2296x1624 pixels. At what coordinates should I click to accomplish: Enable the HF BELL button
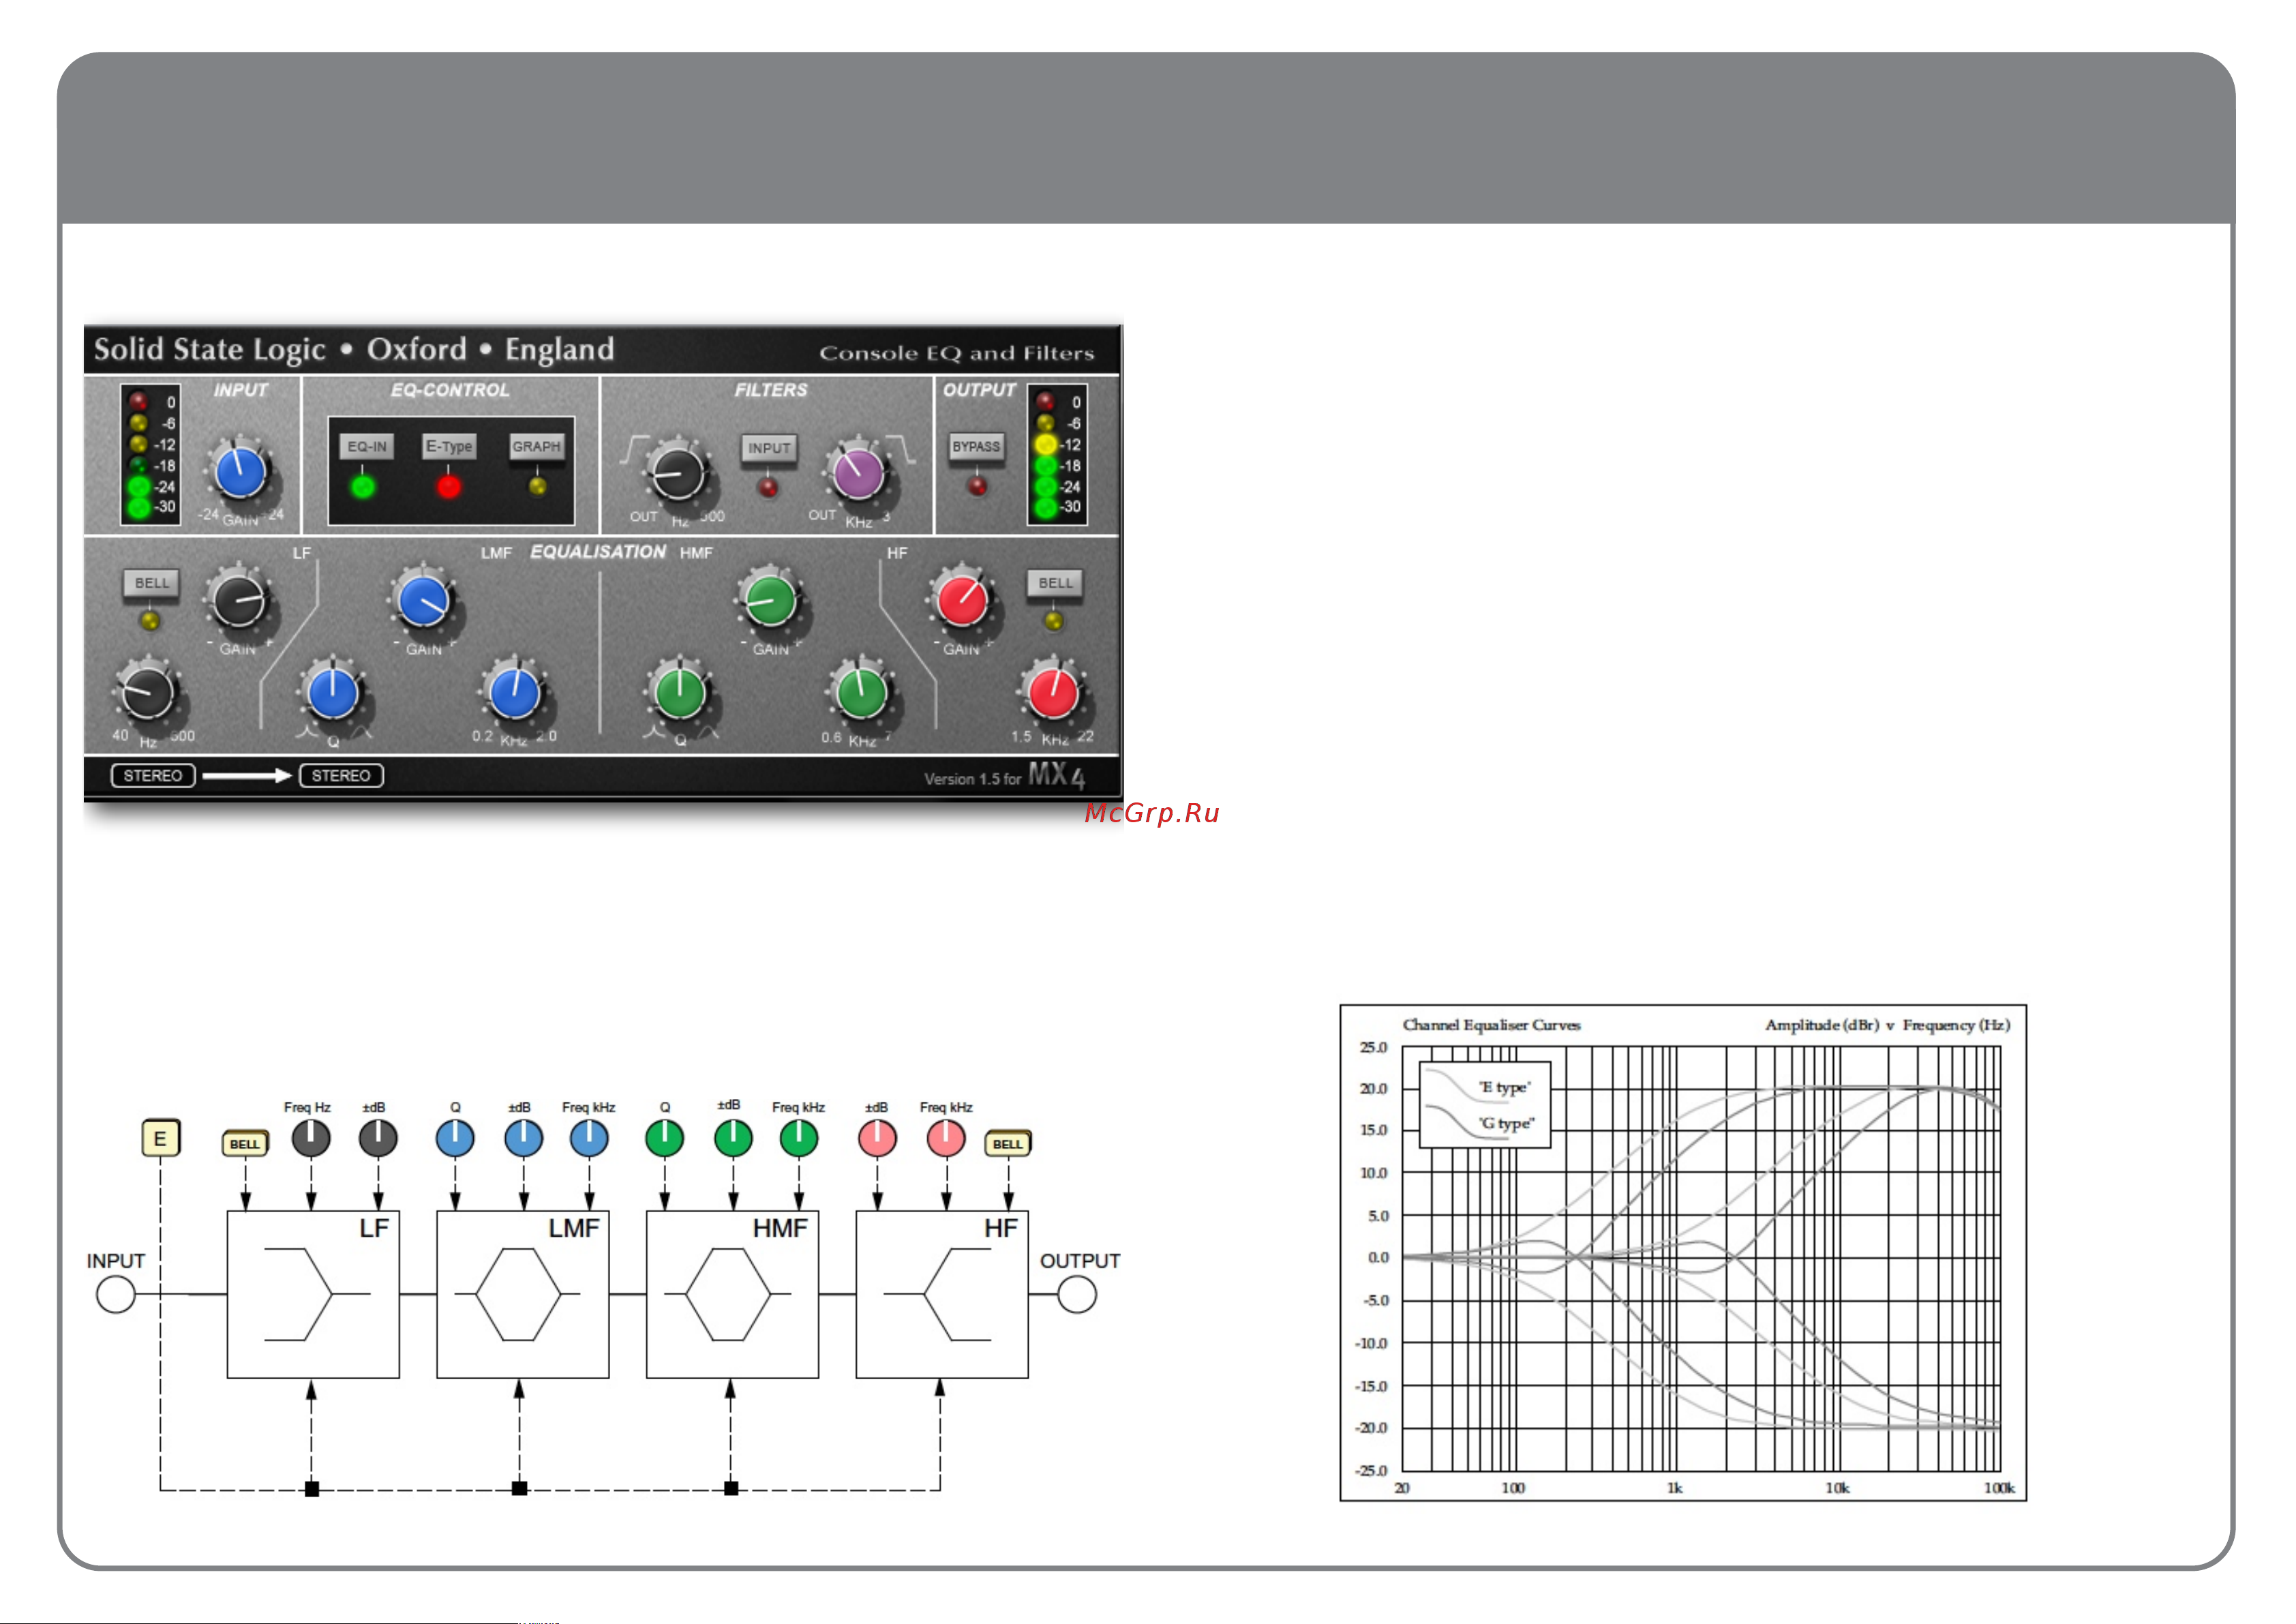pyautogui.click(x=1055, y=583)
